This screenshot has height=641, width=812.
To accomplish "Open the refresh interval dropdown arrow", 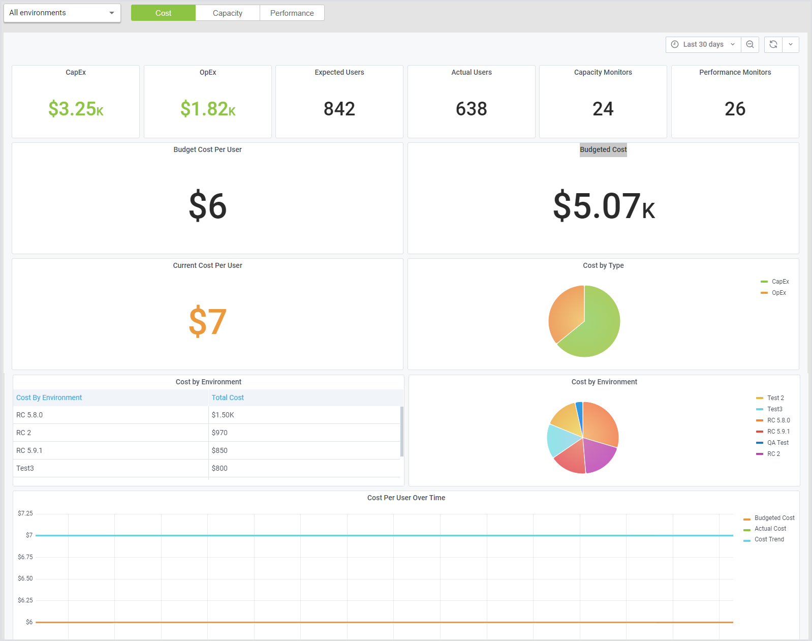I will (790, 45).
